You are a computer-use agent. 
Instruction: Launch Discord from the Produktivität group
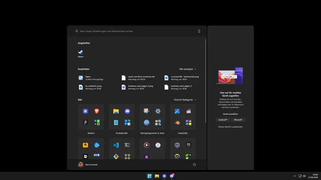[x=127, y=111]
